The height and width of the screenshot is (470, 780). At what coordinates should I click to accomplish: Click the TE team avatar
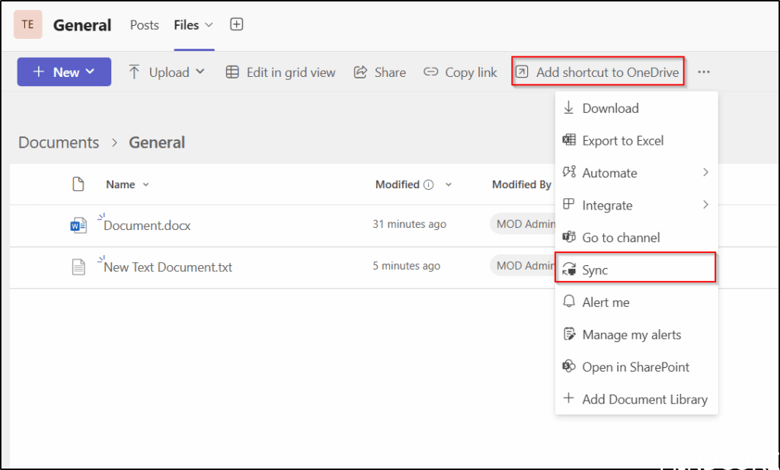click(27, 24)
